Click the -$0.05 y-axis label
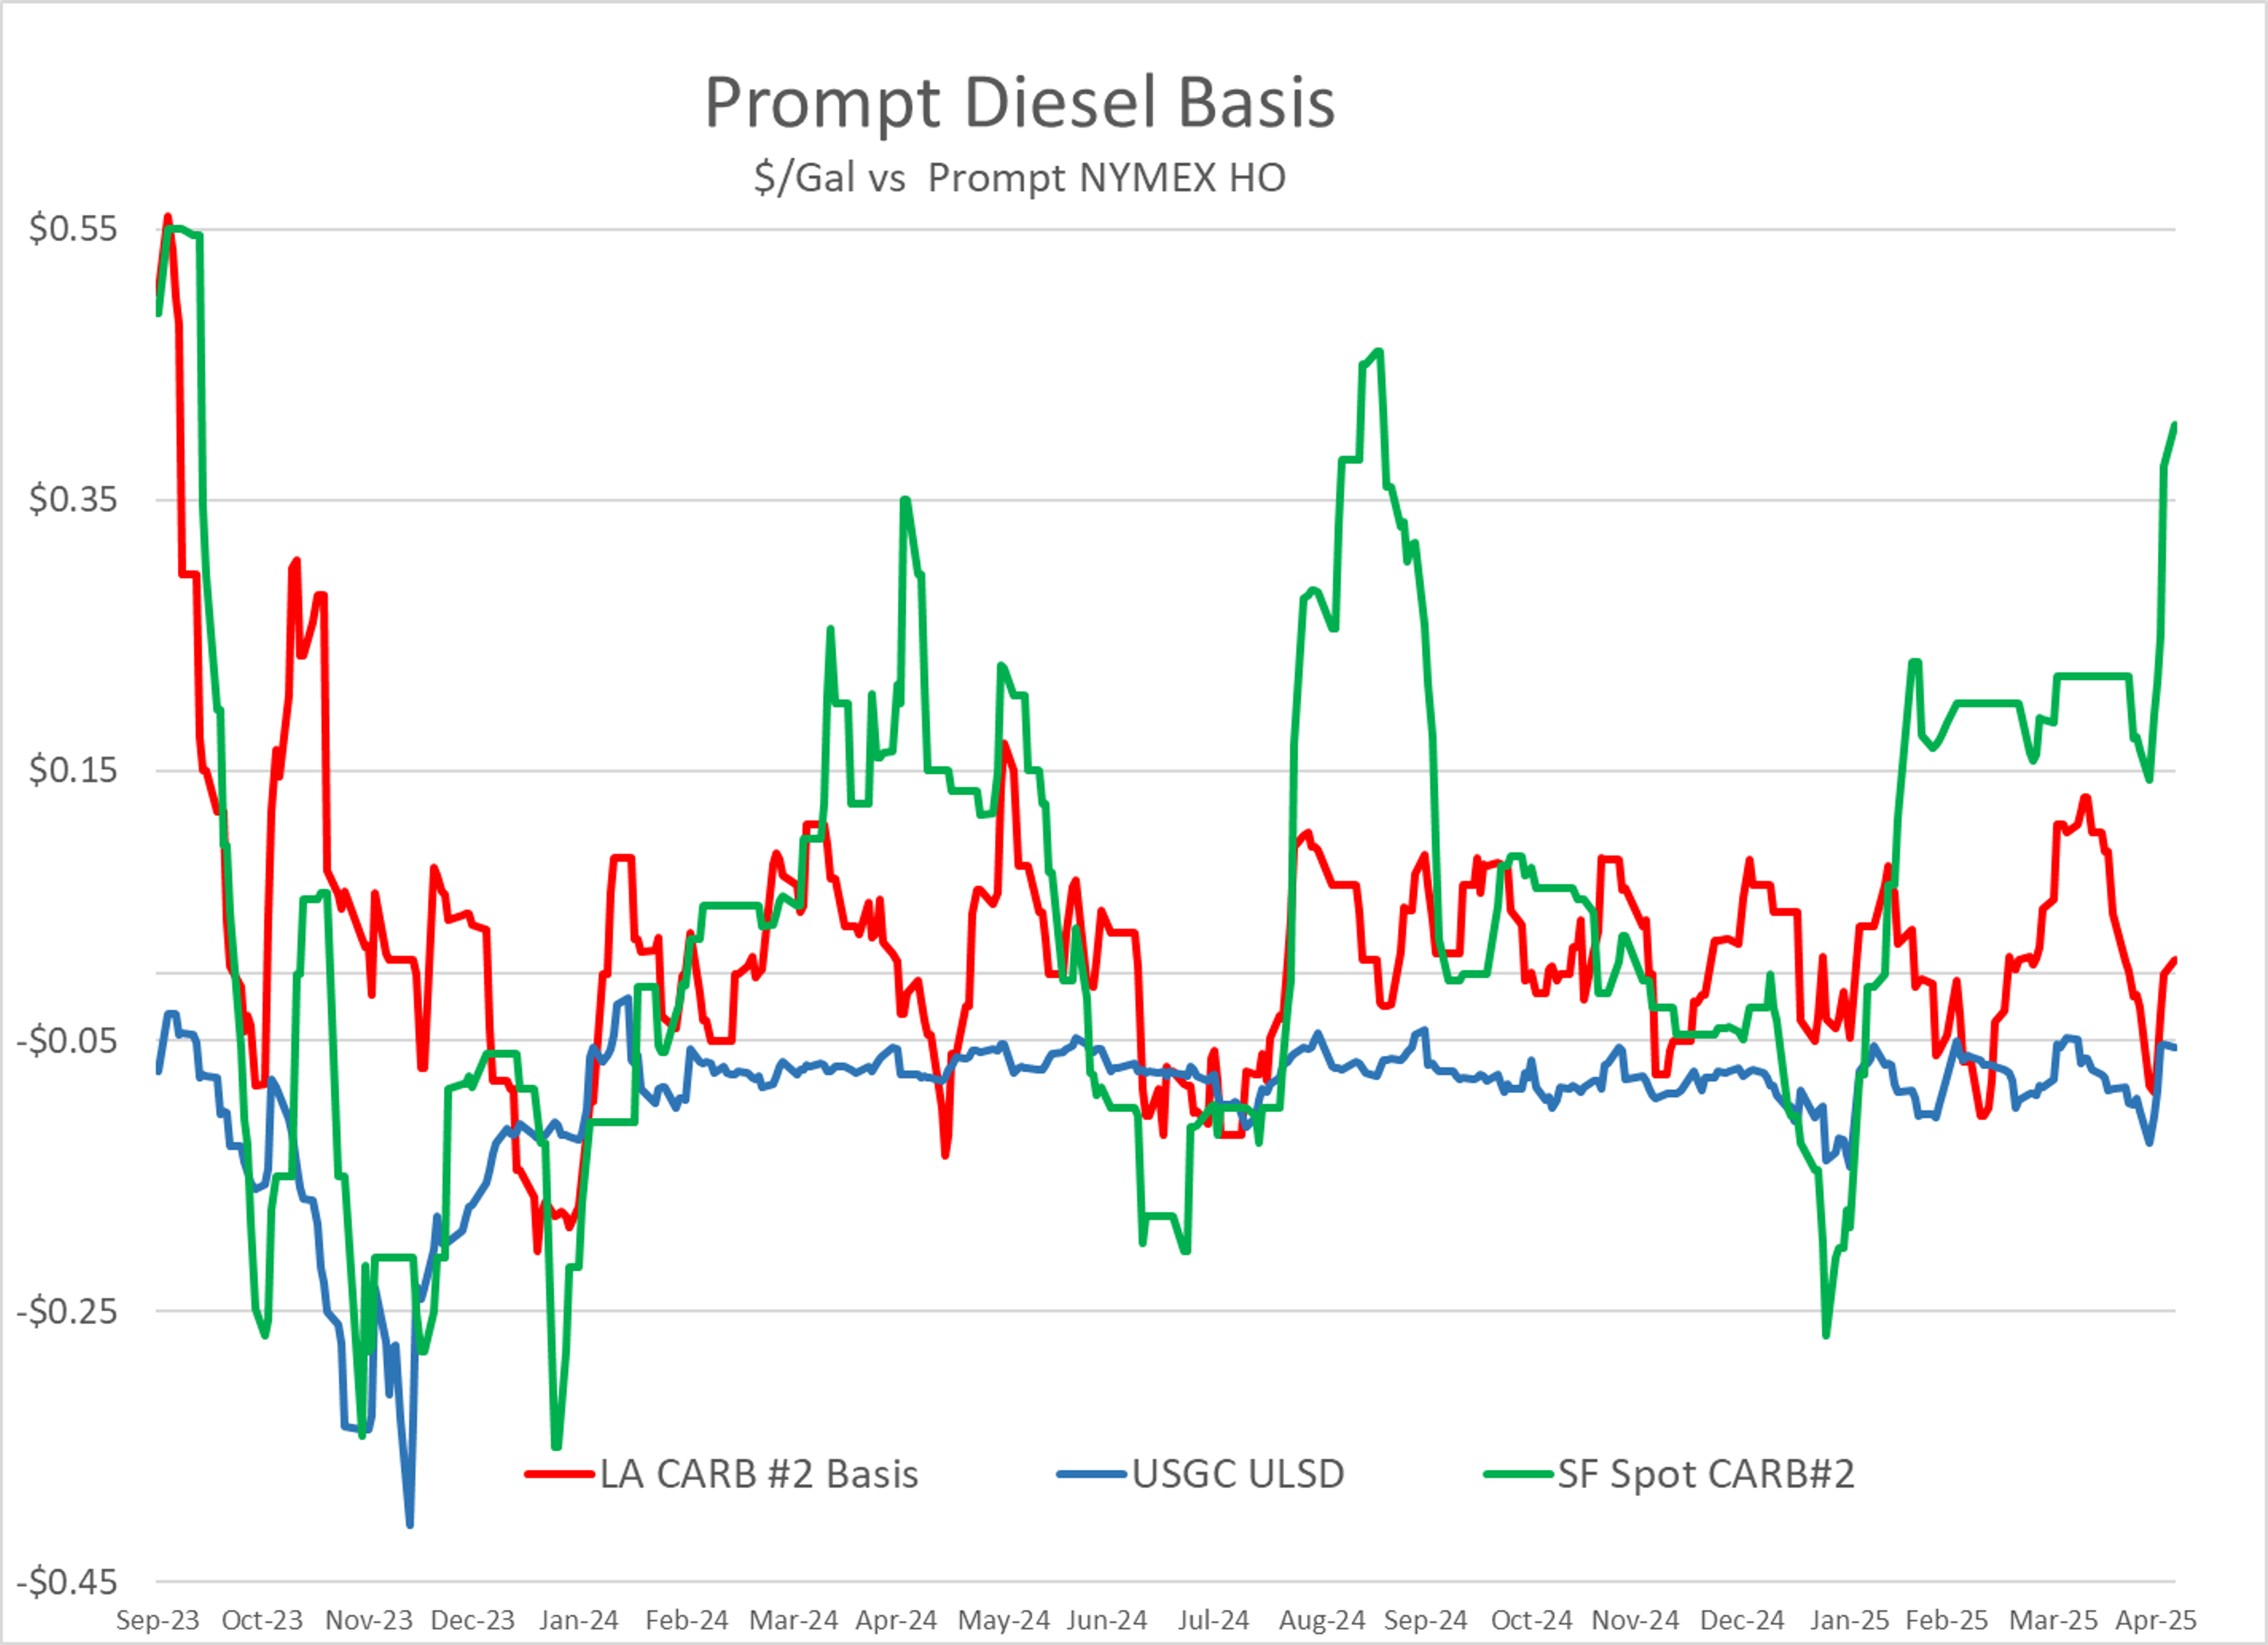Screen dimensions: 2268x1645 (67, 1041)
